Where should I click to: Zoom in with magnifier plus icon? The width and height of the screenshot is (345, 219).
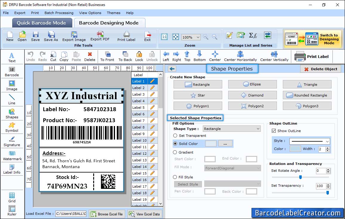[206, 37]
